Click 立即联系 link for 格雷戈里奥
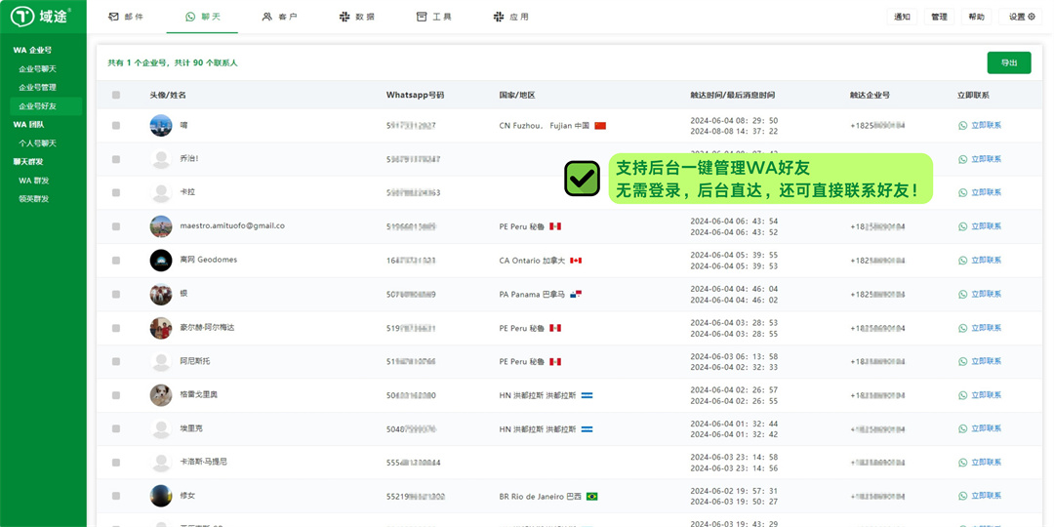The image size is (1054, 527). pos(980,395)
